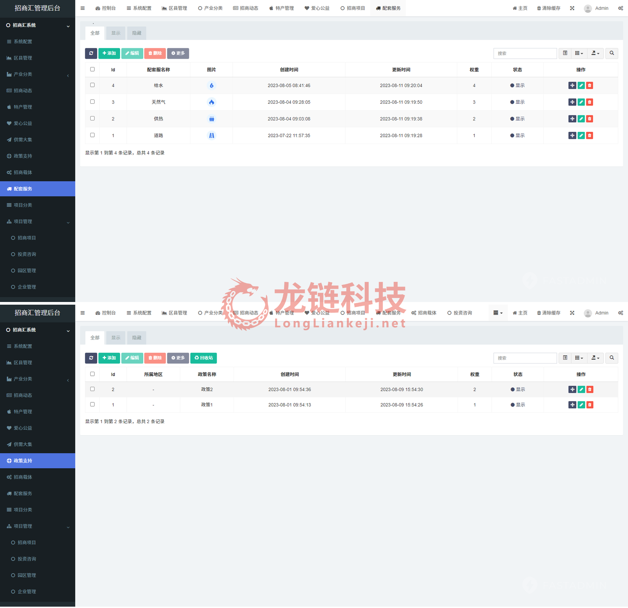Check the checkbox for row 天然气
Viewport: 628px width, 608px height.
pyautogui.click(x=93, y=102)
